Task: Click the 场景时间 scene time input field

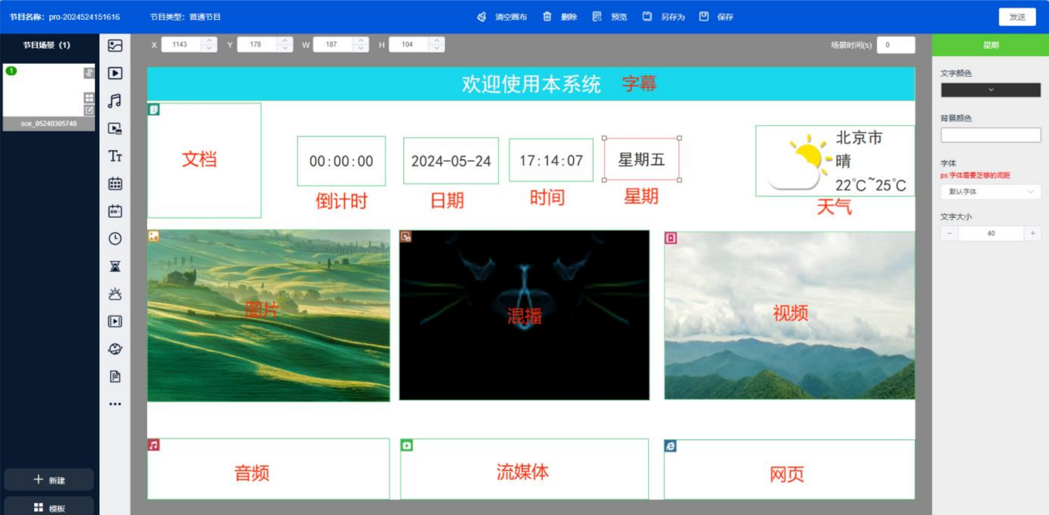Action: [x=895, y=45]
